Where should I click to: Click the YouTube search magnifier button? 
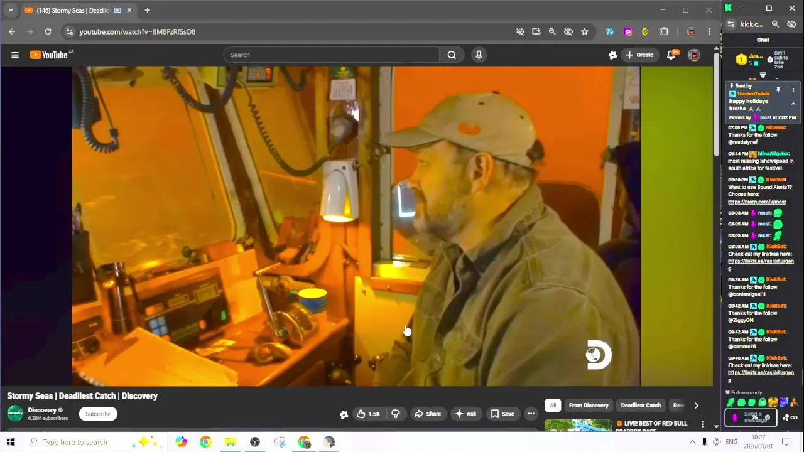452,55
